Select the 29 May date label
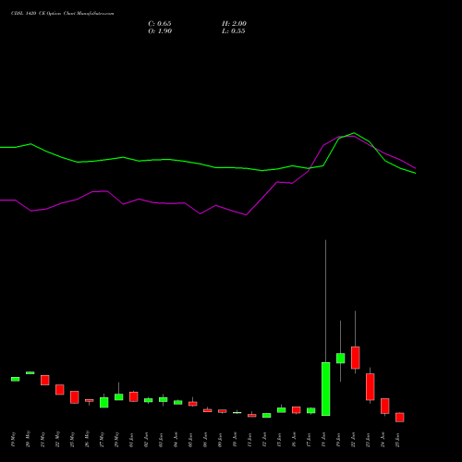This screenshot has height=462, width=462. click(116, 440)
